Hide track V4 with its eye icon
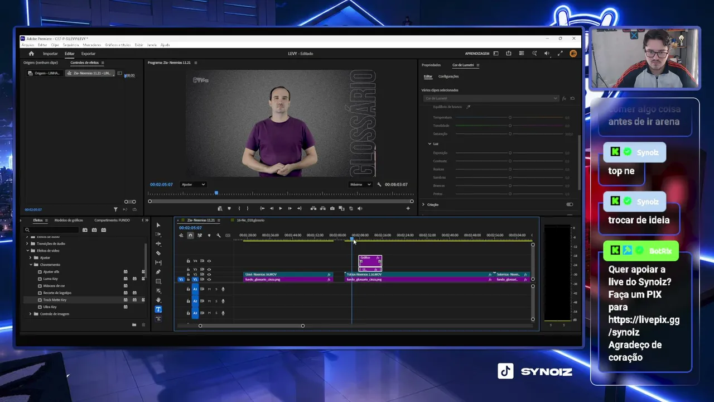This screenshot has height=402, width=714. coord(209,261)
